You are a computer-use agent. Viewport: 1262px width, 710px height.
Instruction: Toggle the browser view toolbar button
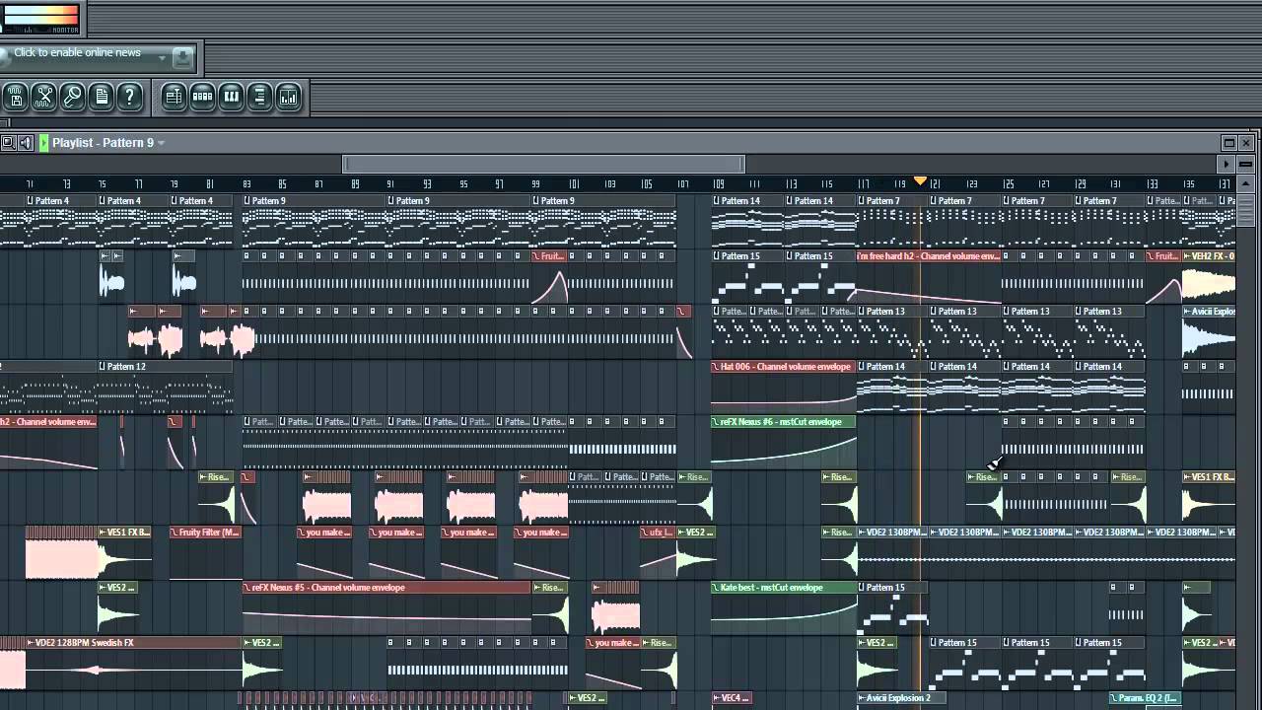click(x=259, y=96)
